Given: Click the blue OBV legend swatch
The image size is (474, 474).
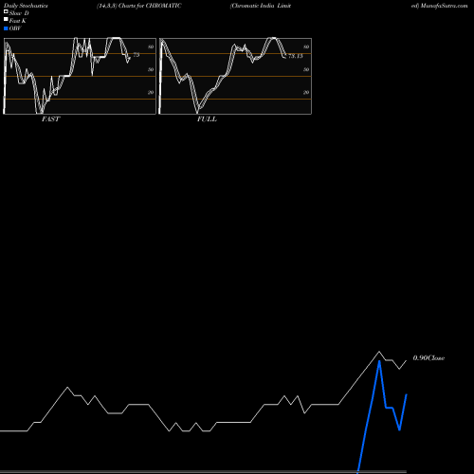Looking at the screenshot, I should pos(6,28).
